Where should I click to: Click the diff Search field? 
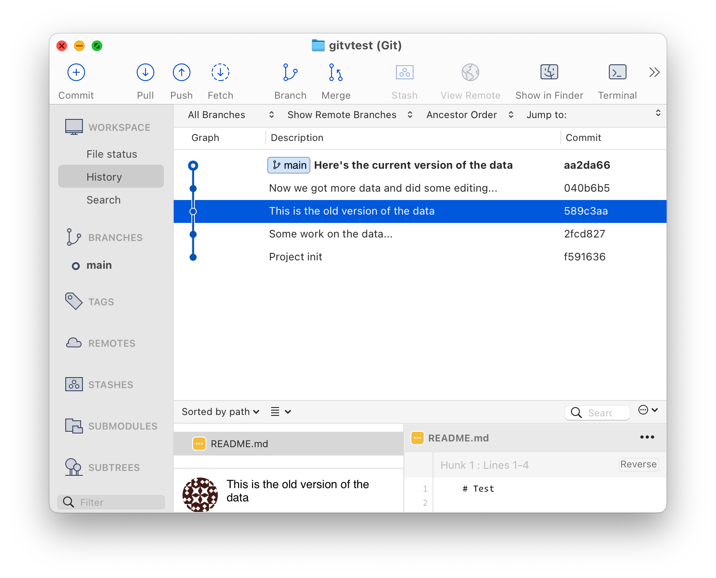[597, 413]
